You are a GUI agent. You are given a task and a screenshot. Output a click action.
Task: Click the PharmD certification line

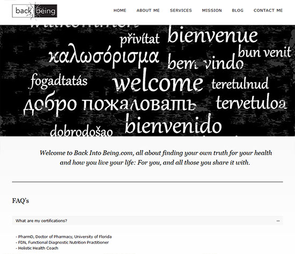[64, 237]
